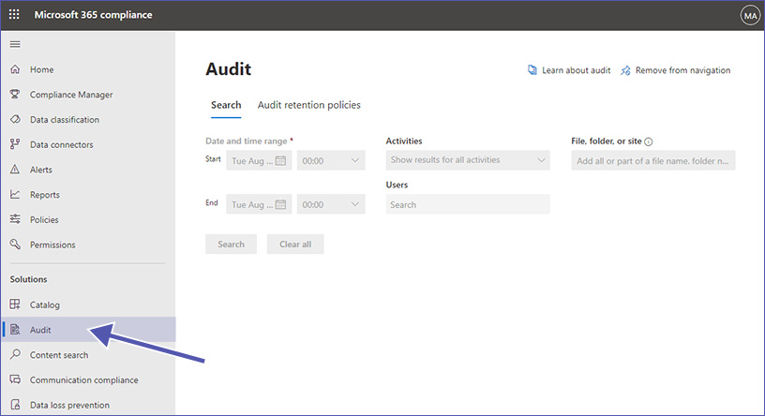The height and width of the screenshot is (416, 765).
Task: Click the Data loss prevention icon
Action: (x=15, y=405)
